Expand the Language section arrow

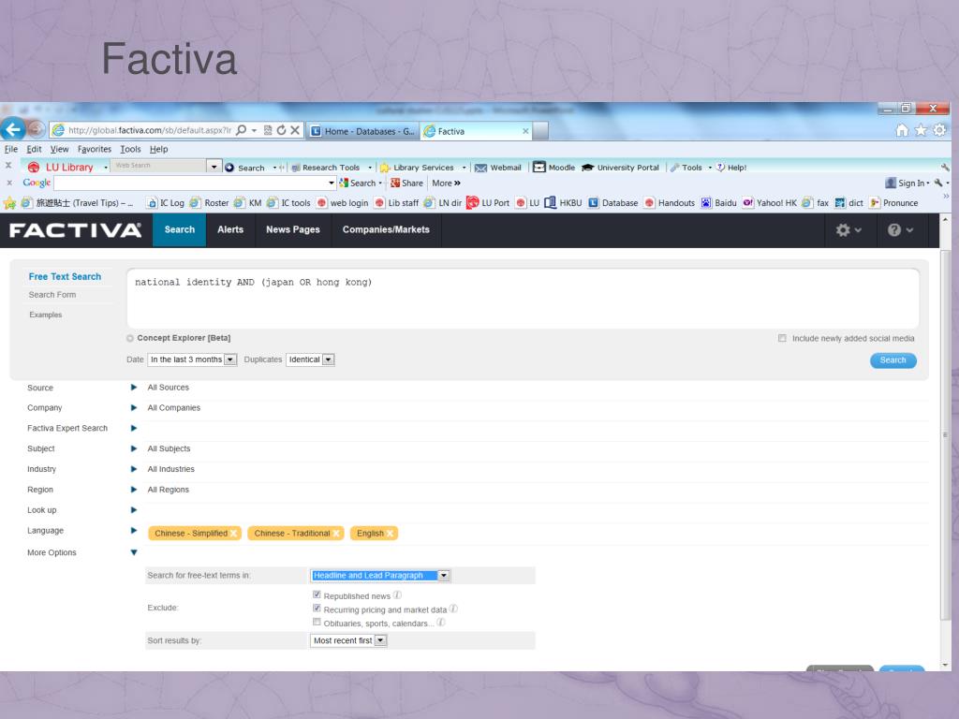[x=133, y=531]
